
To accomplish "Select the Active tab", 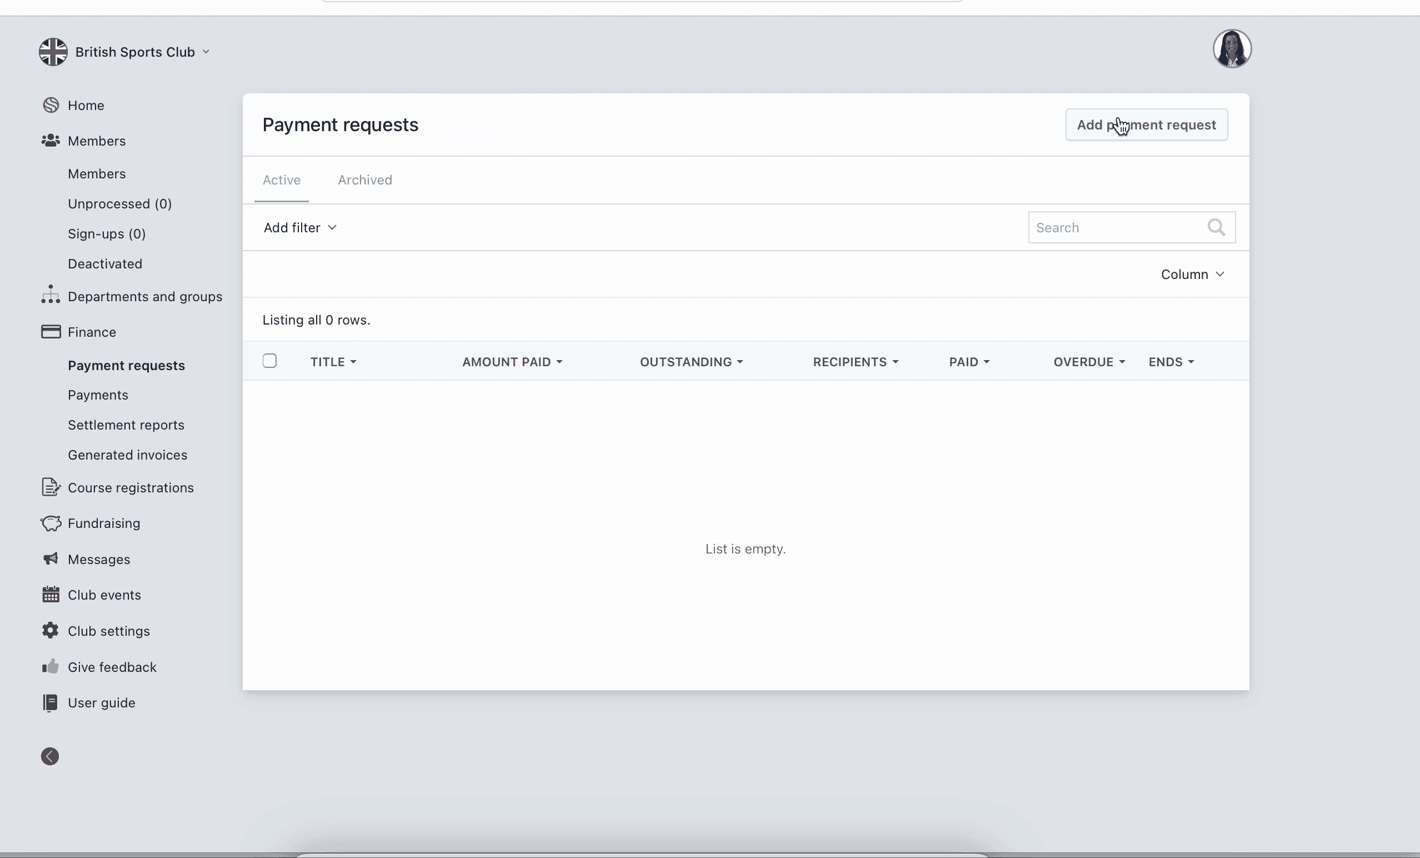I will (281, 180).
